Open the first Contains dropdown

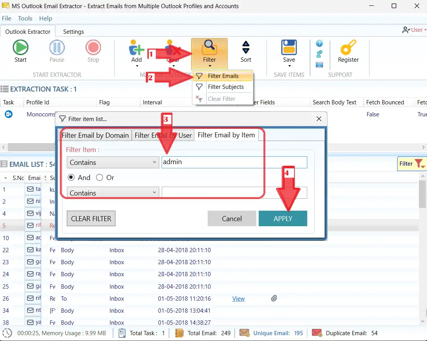pyautogui.click(x=113, y=162)
